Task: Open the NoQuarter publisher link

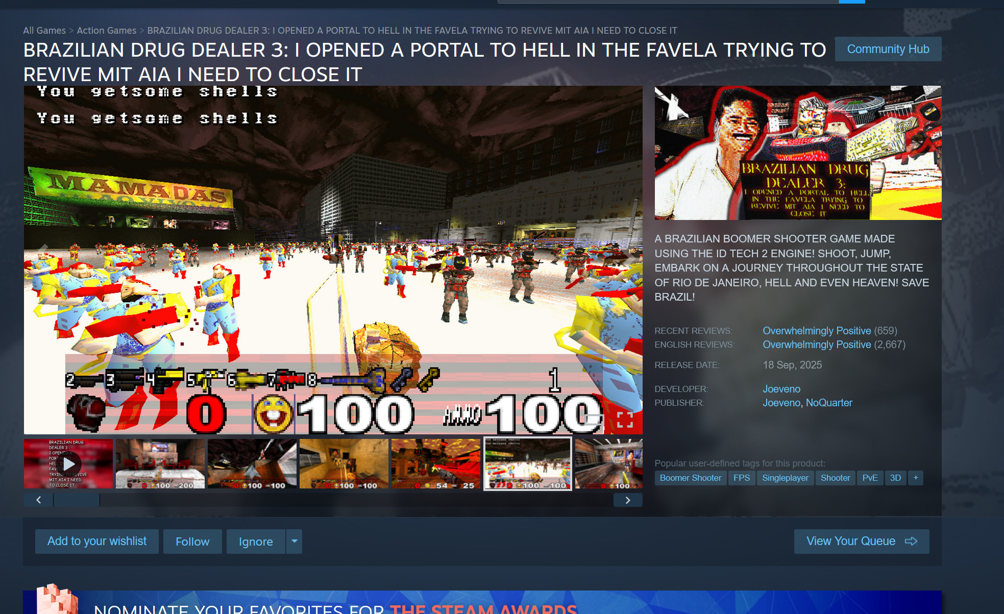Action: (x=829, y=403)
